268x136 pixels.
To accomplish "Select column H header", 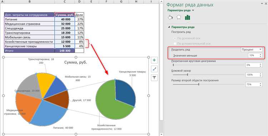I will (x=136, y=1).
